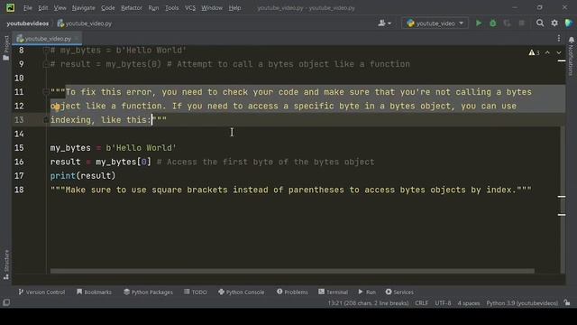
Task: Run with coverage icon in toolbar
Action: pyautogui.click(x=507, y=23)
